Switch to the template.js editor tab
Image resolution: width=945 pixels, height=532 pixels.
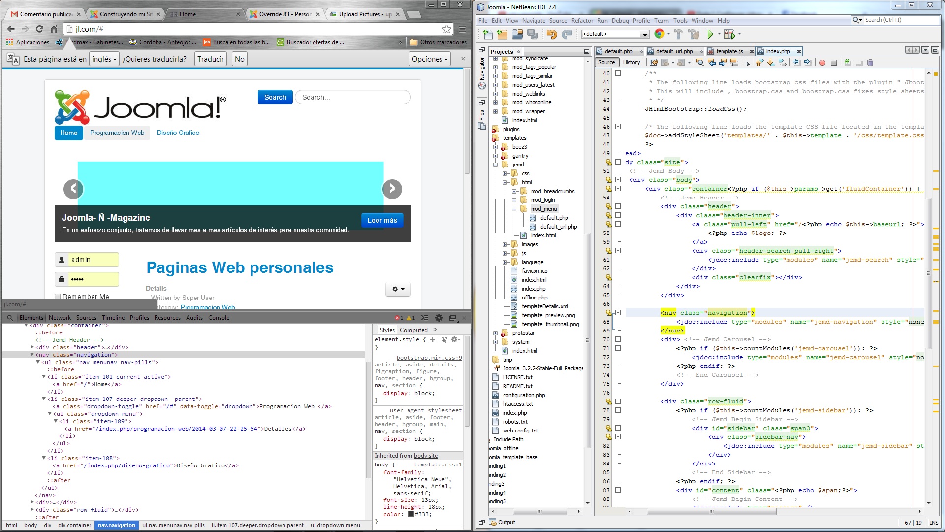(729, 51)
